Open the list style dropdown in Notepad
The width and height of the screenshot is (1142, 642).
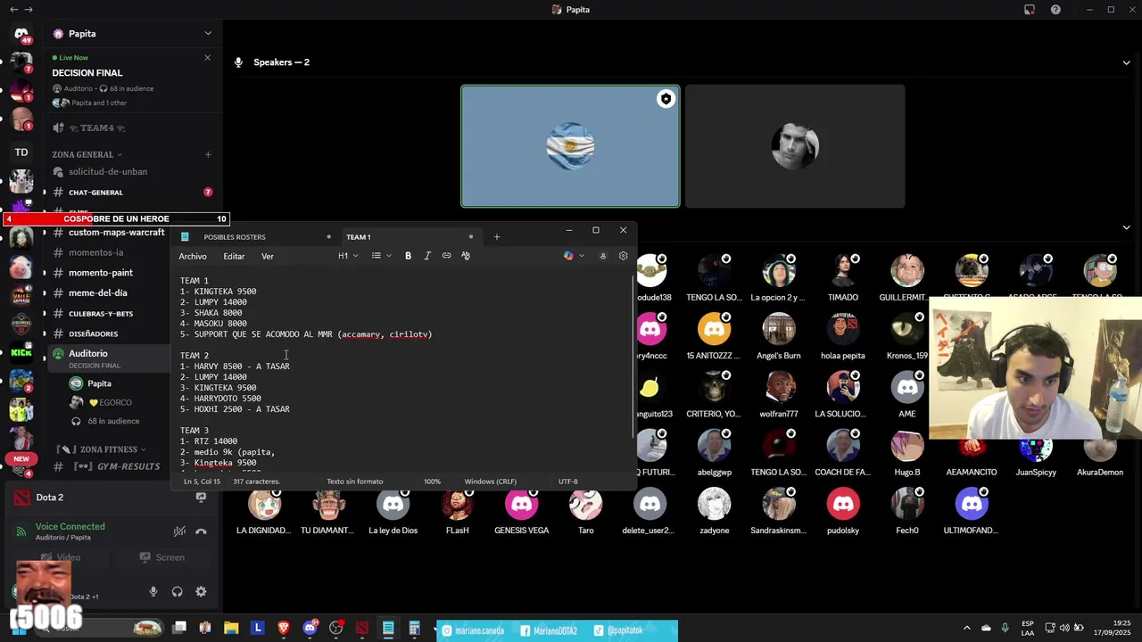381,256
